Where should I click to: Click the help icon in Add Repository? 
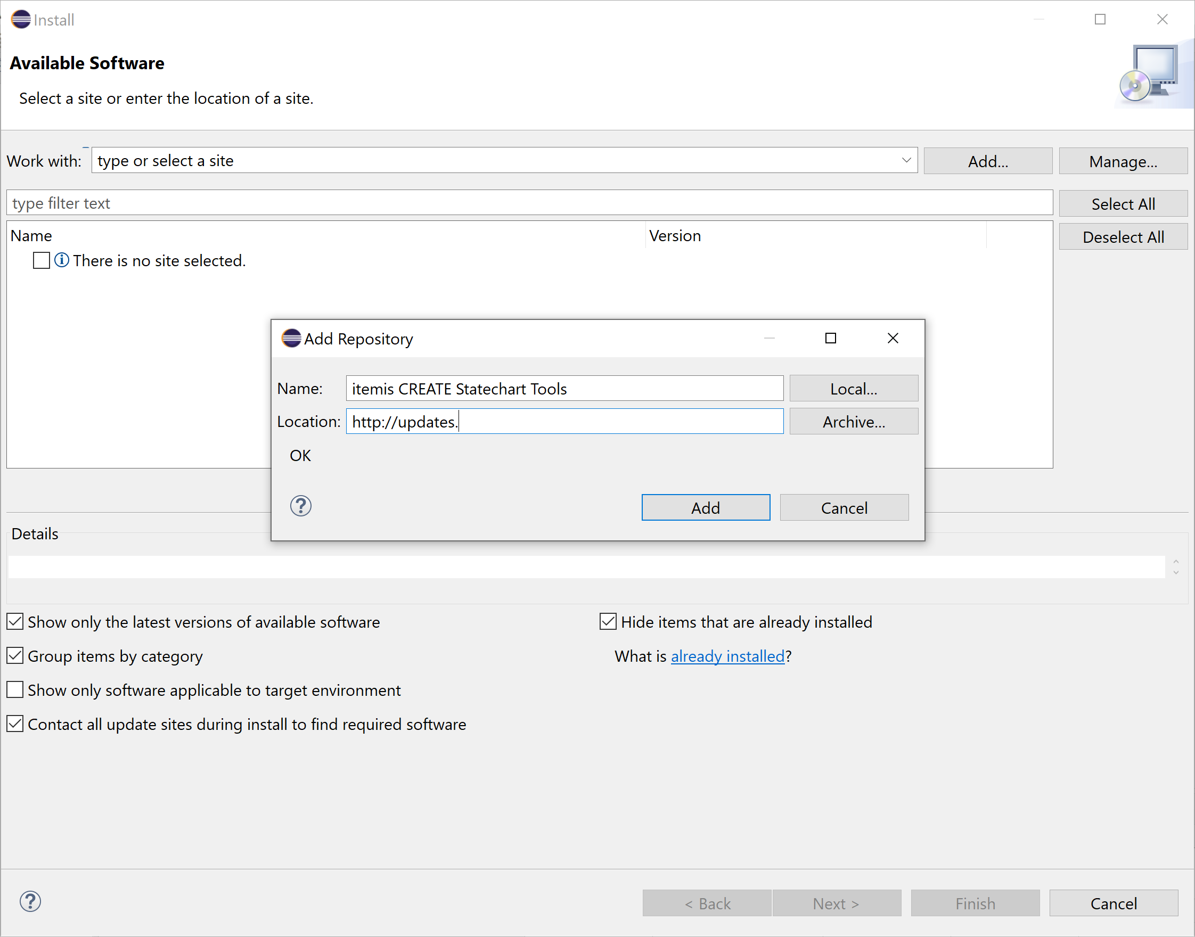(x=301, y=505)
